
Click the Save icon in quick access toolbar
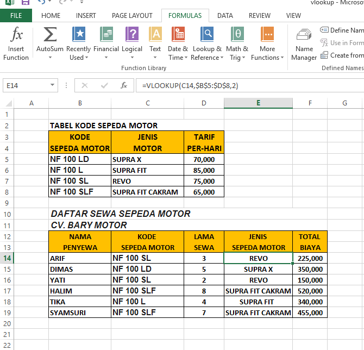coord(26,2)
